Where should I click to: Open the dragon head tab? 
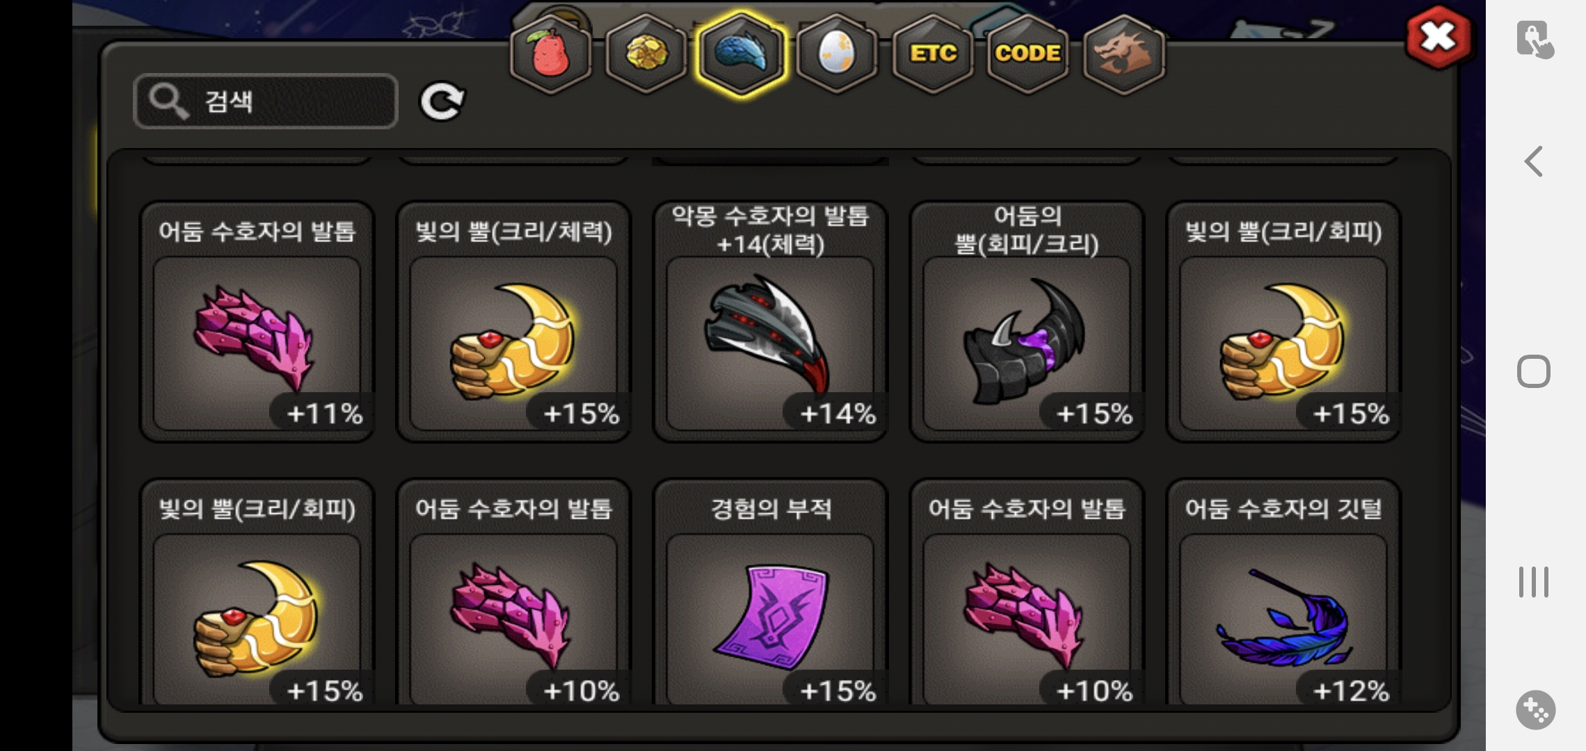coord(1124,54)
